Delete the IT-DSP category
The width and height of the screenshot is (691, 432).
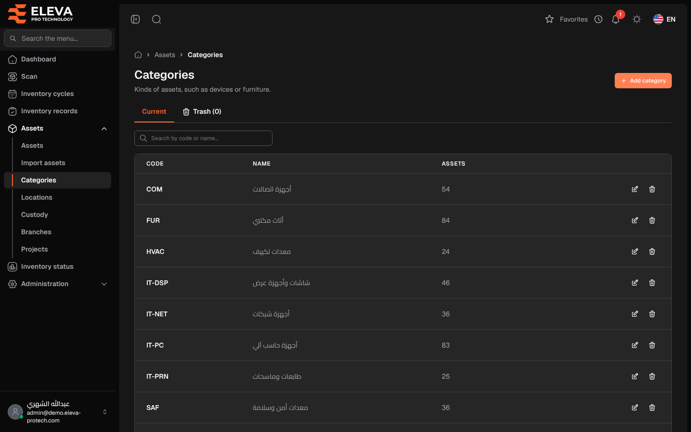(x=652, y=283)
